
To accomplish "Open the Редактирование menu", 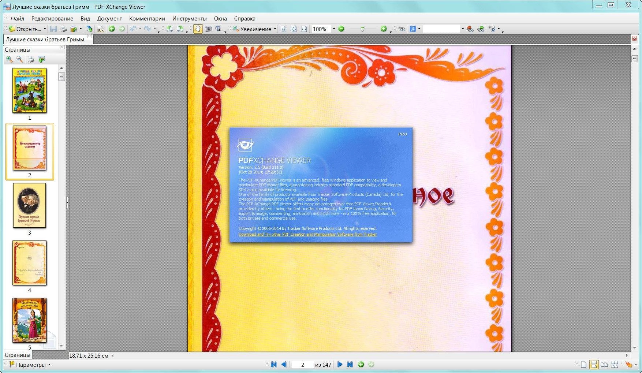I will [x=52, y=18].
